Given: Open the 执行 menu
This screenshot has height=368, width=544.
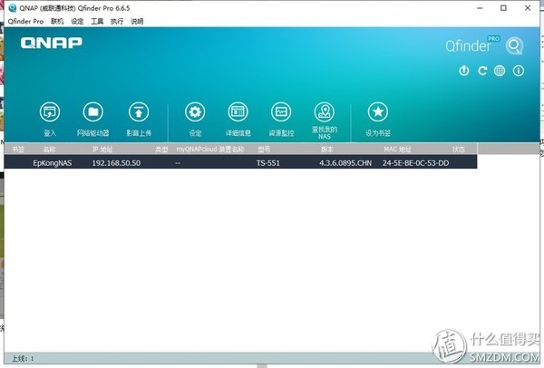Looking at the screenshot, I should 117,22.
